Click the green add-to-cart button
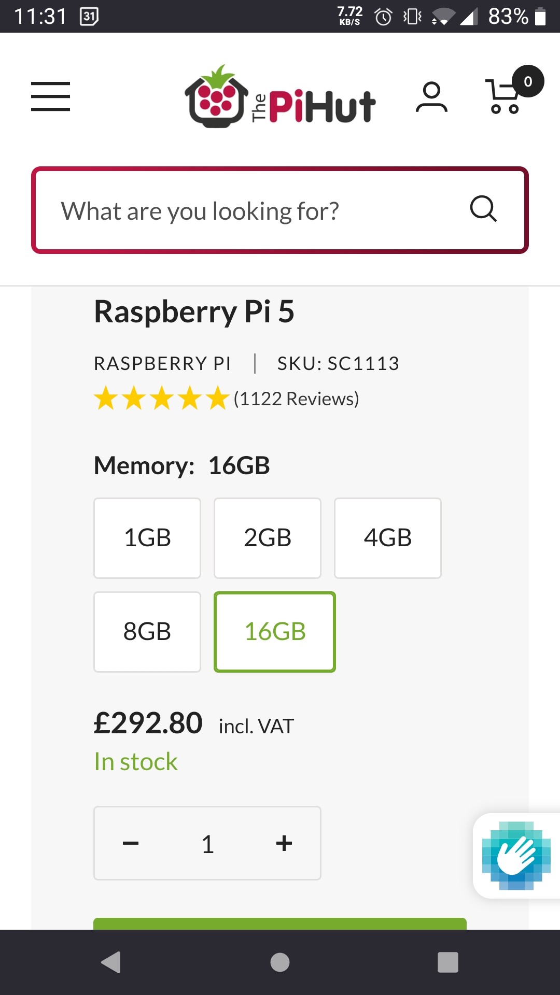Image resolution: width=560 pixels, height=995 pixels. coord(280,923)
